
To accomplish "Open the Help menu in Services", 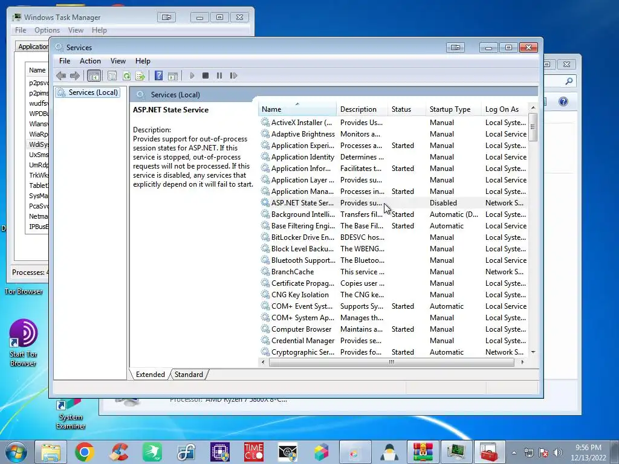I will [x=143, y=61].
